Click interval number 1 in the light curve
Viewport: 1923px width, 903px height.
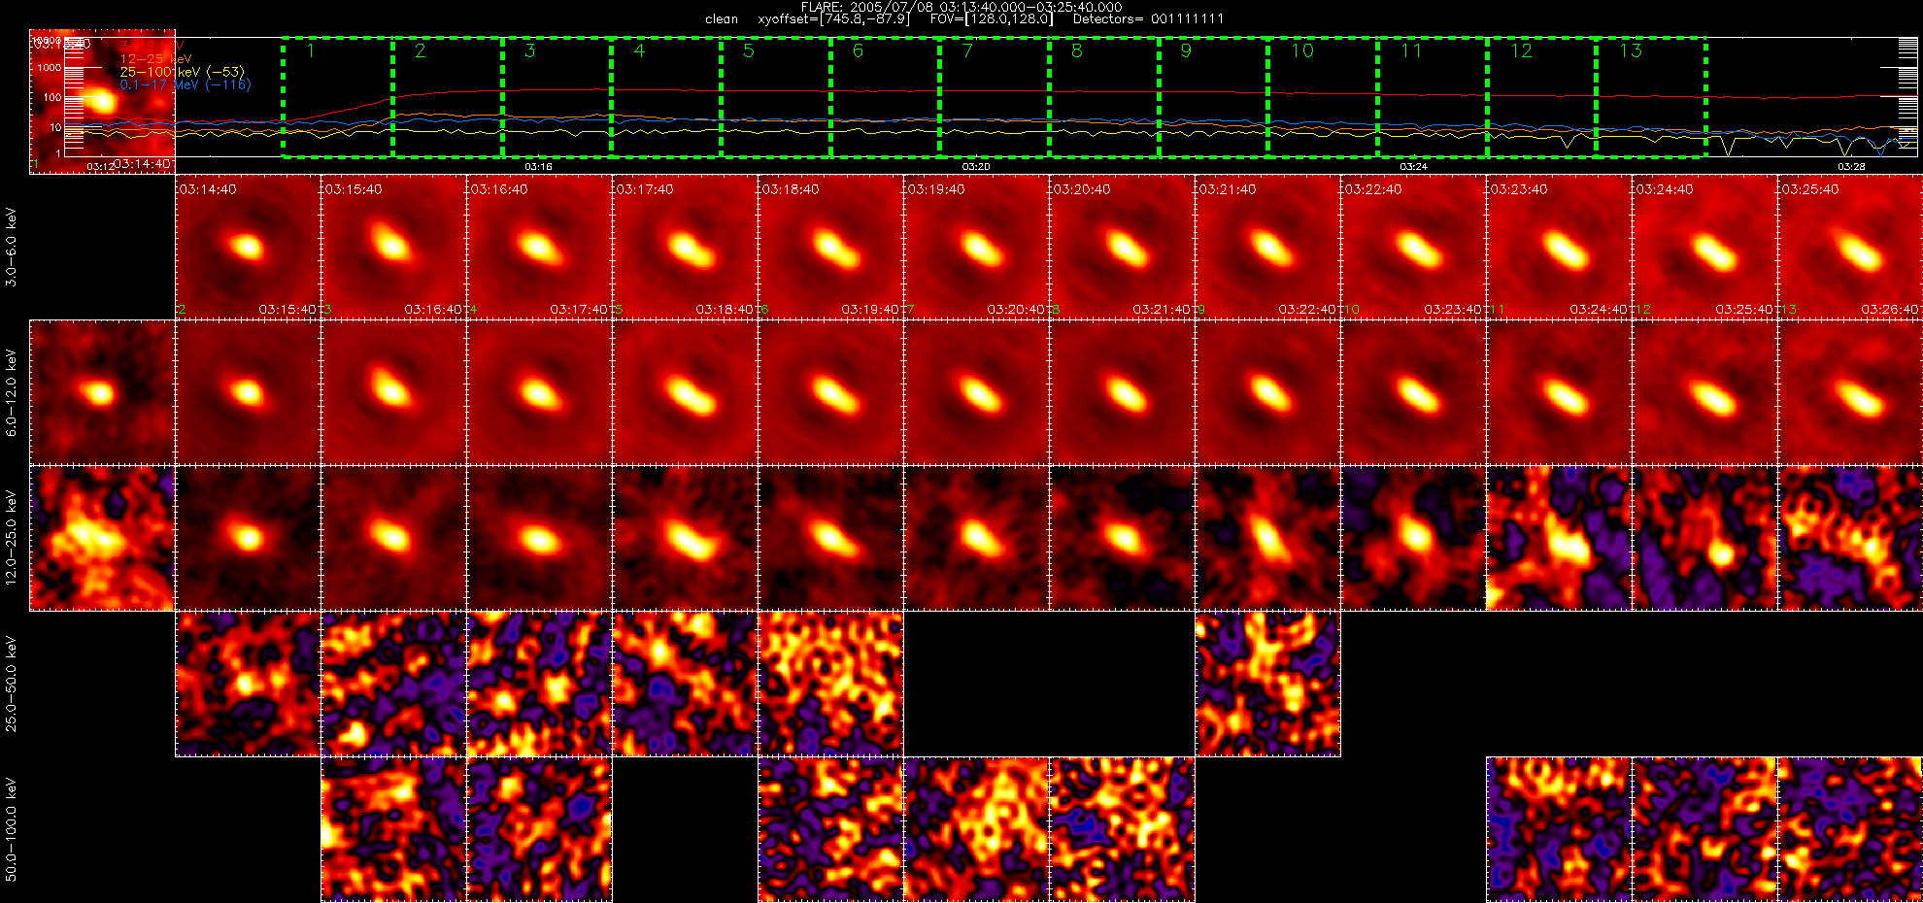coord(311,50)
